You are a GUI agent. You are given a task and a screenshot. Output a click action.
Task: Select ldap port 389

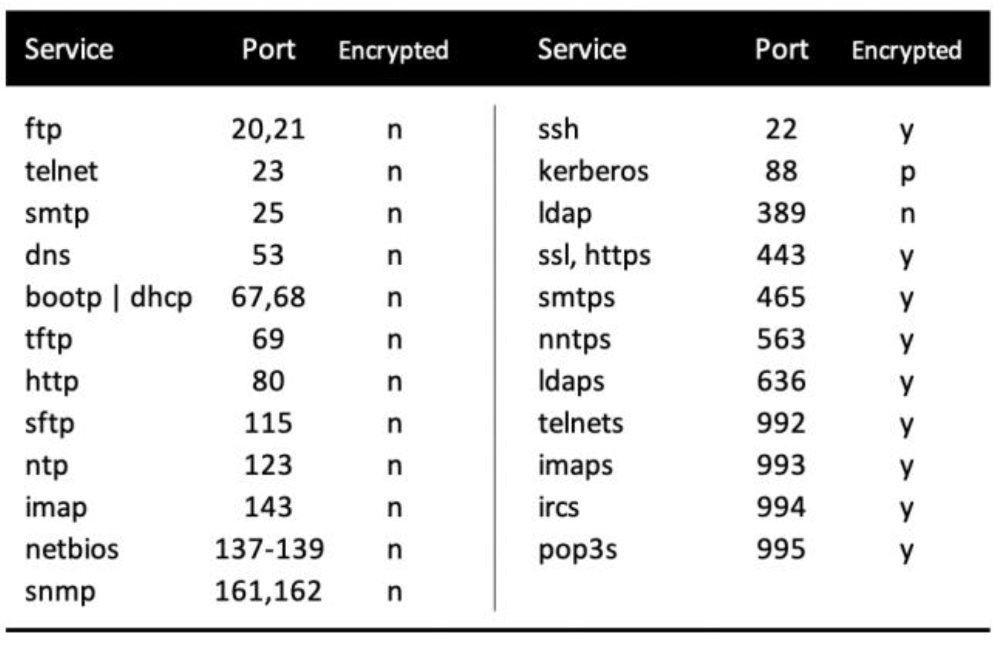tap(781, 213)
